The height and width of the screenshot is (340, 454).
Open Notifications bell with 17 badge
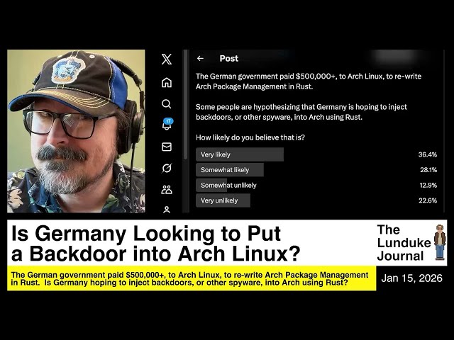(167, 124)
